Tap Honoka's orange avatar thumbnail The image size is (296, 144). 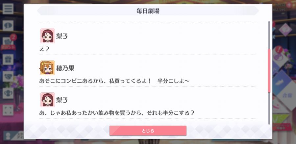47,68
